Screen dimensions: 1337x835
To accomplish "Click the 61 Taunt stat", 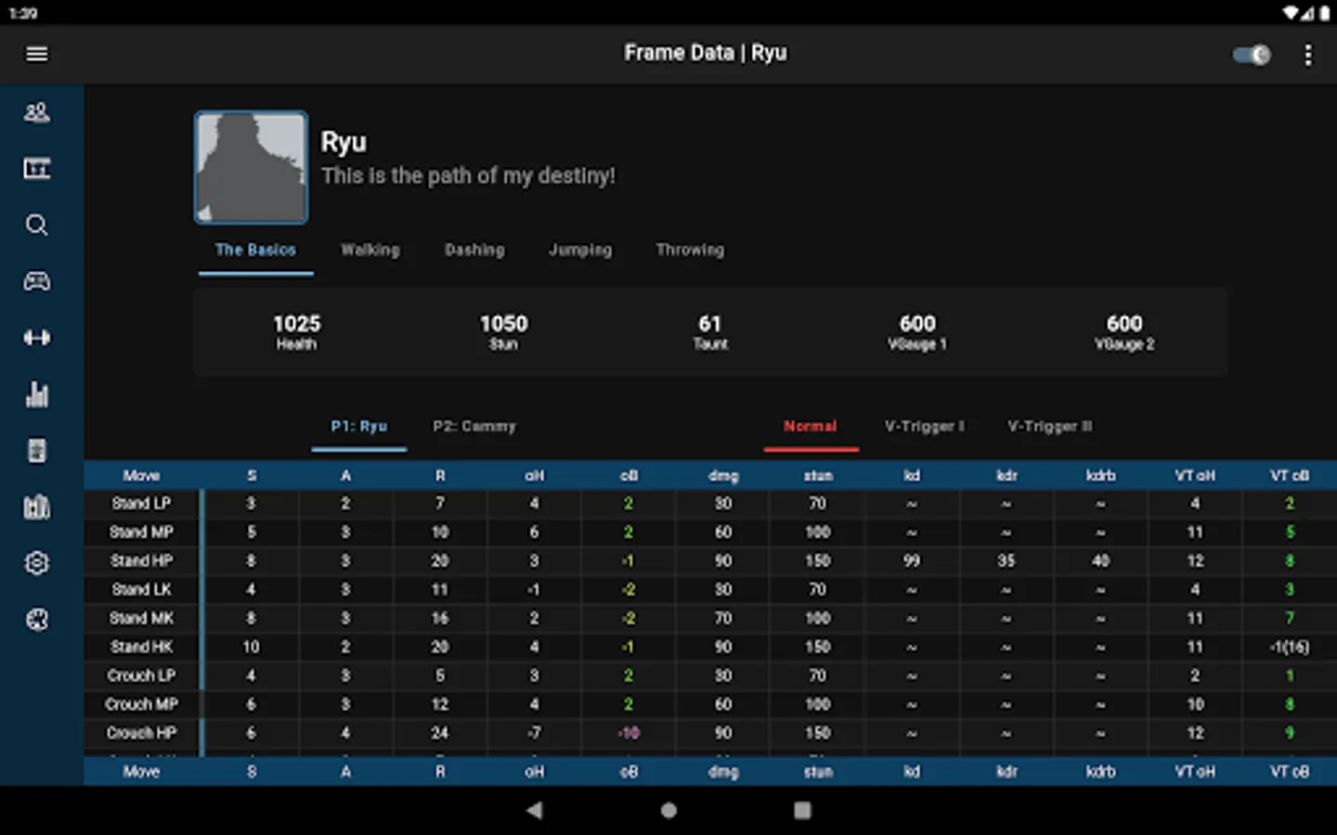I will [710, 331].
